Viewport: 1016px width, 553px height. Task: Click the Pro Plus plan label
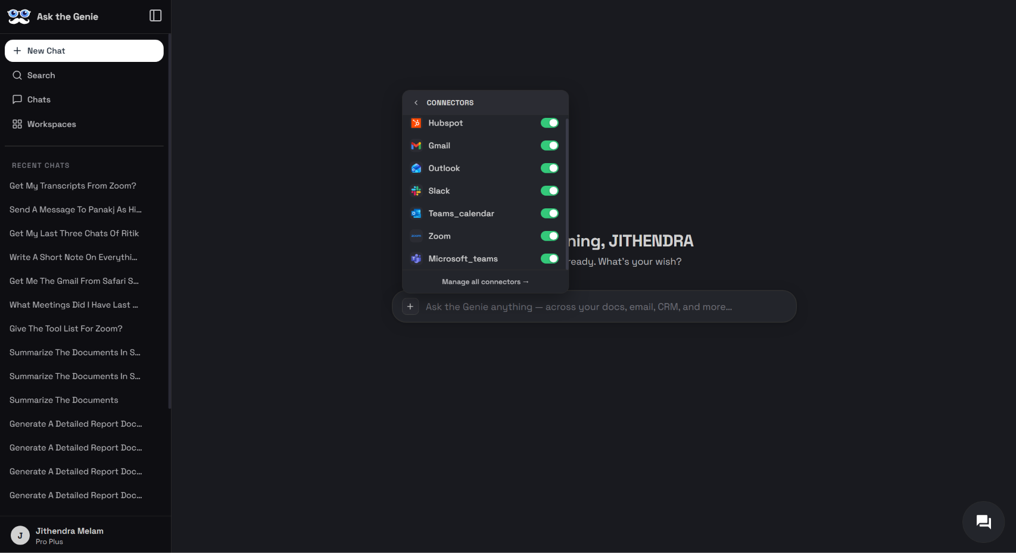49,542
